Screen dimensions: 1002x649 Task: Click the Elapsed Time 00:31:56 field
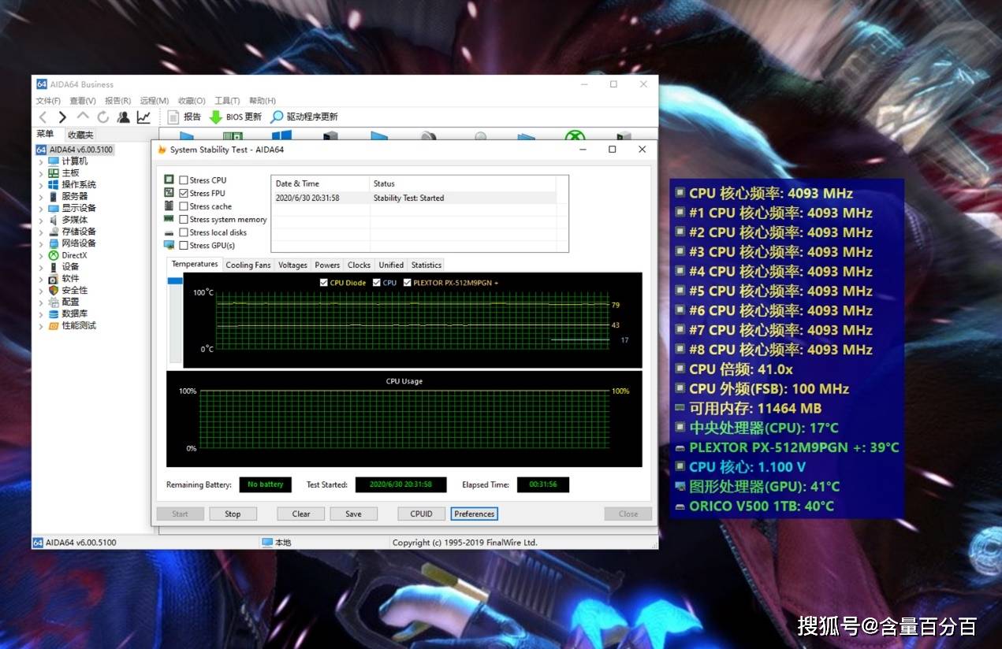543,484
